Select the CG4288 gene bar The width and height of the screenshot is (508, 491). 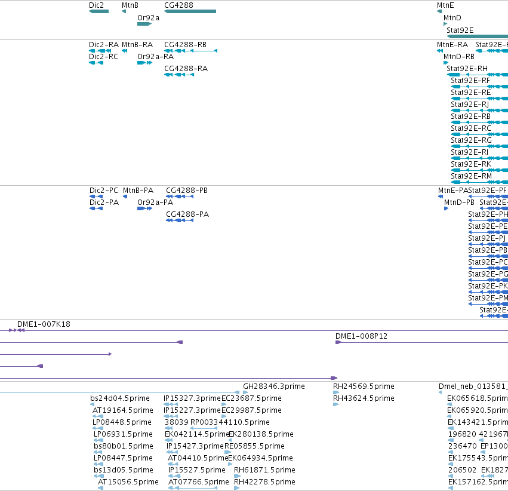coord(190,11)
